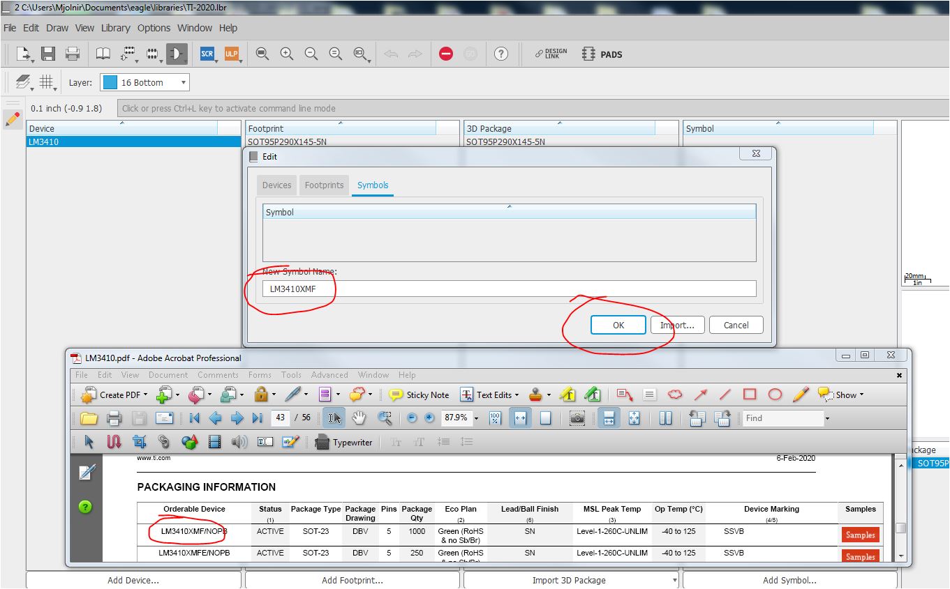
Task: Select LM3410 in the Device list
Action: (133, 141)
